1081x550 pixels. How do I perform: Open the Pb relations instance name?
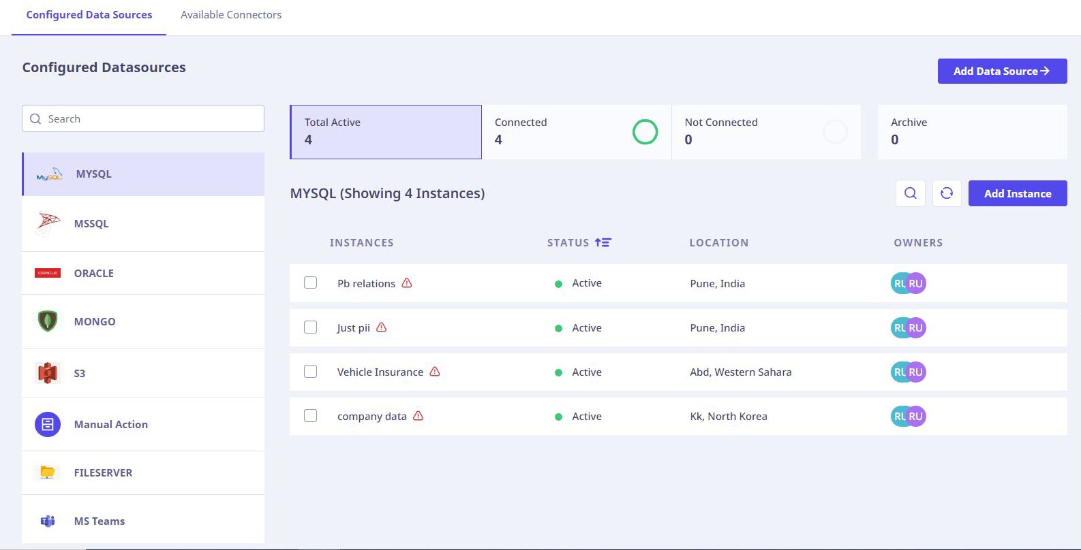coord(366,283)
